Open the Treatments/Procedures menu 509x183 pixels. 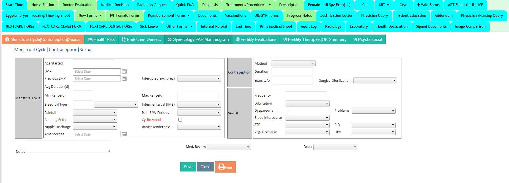coord(248,5)
